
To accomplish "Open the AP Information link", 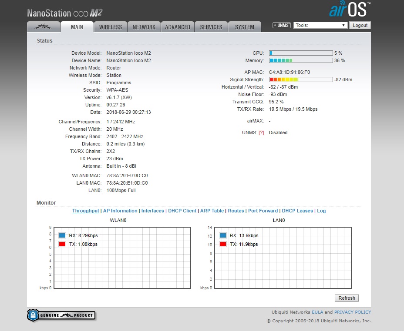I will [120, 211].
